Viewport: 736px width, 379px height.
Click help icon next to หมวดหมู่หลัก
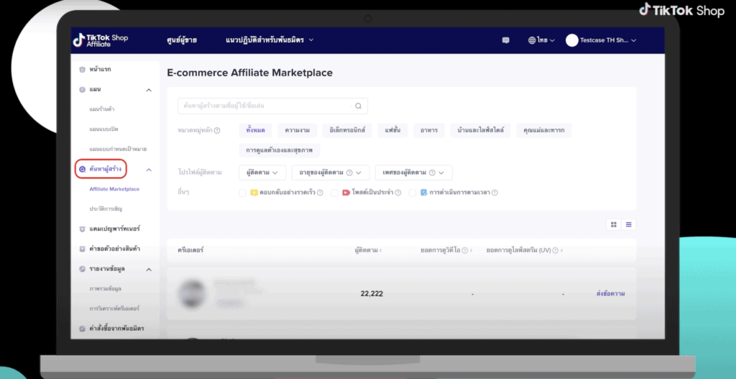pyautogui.click(x=217, y=131)
